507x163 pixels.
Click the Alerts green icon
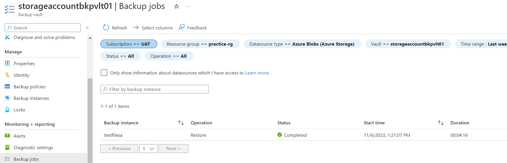point(8,136)
